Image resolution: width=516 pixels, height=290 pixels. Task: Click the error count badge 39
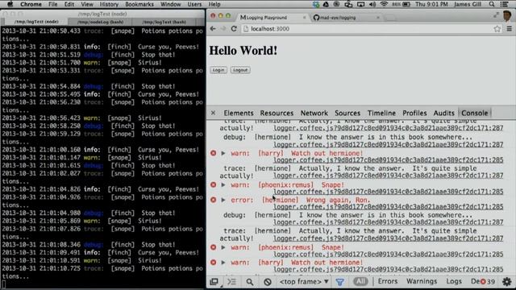tap(488, 281)
